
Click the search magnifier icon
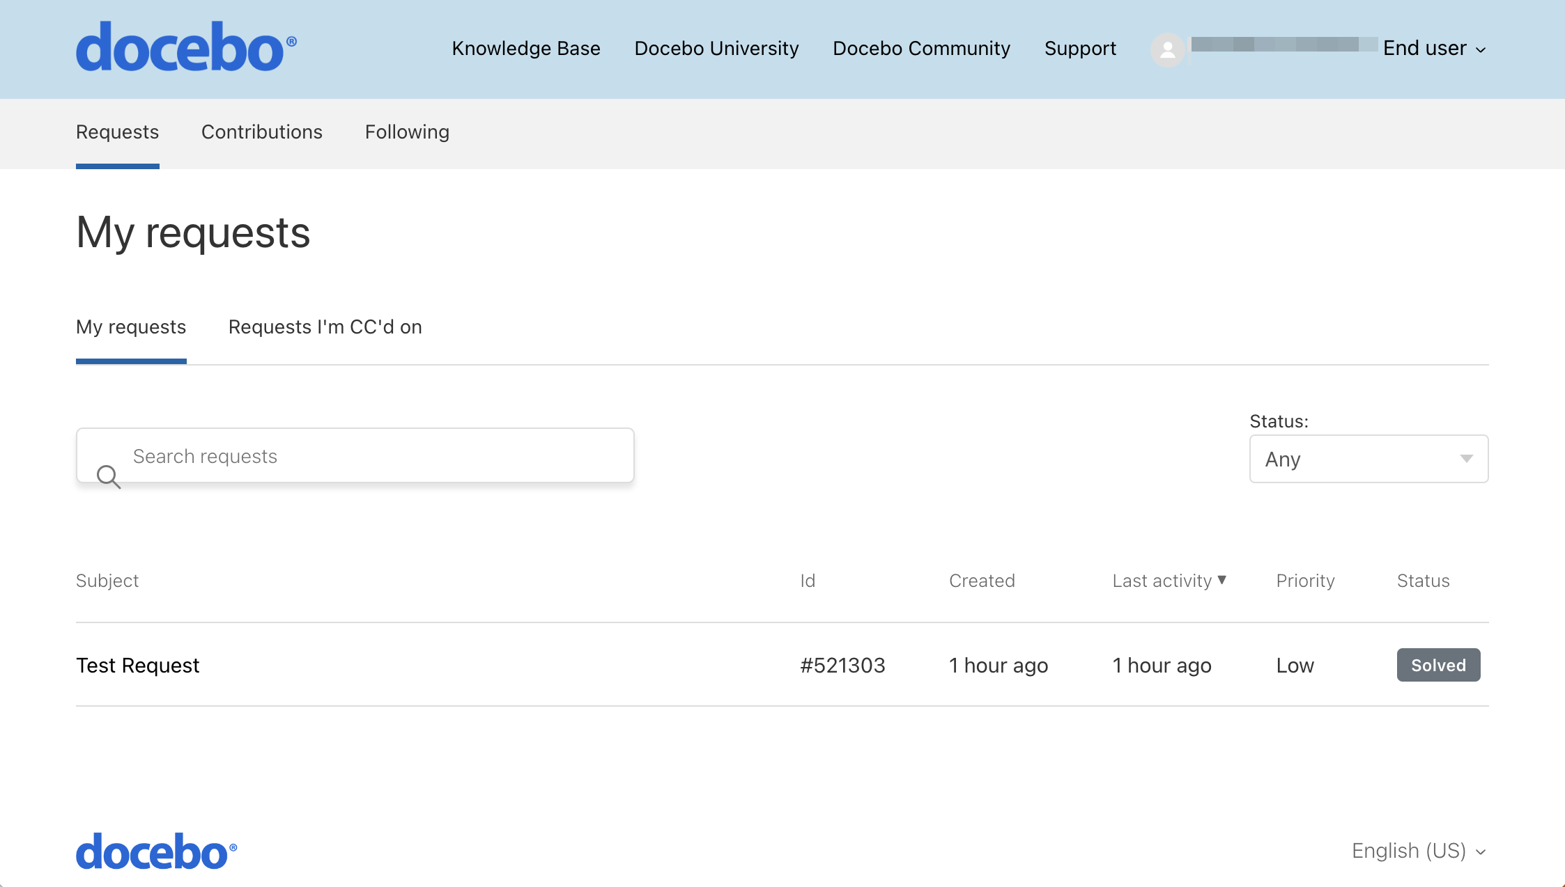[x=108, y=477]
